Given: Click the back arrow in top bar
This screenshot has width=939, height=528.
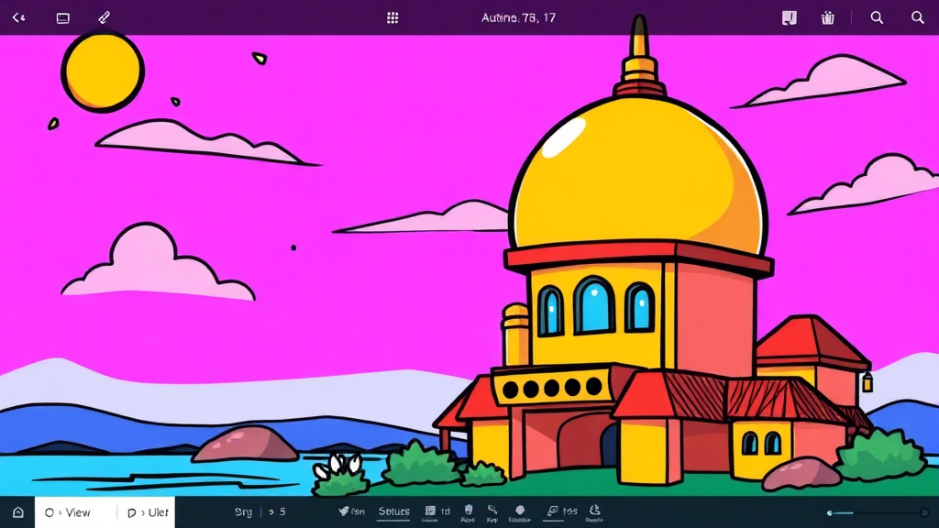Looking at the screenshot, I should tap(18, 17).
